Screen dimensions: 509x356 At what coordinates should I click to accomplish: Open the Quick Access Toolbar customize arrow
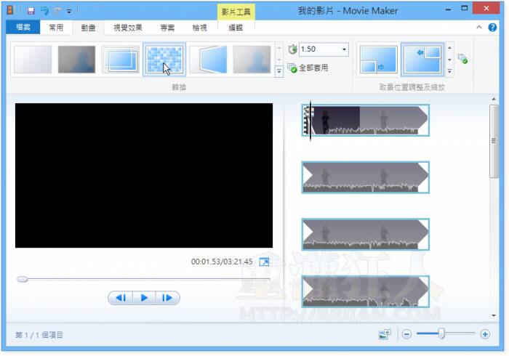(x=69, y=12)
